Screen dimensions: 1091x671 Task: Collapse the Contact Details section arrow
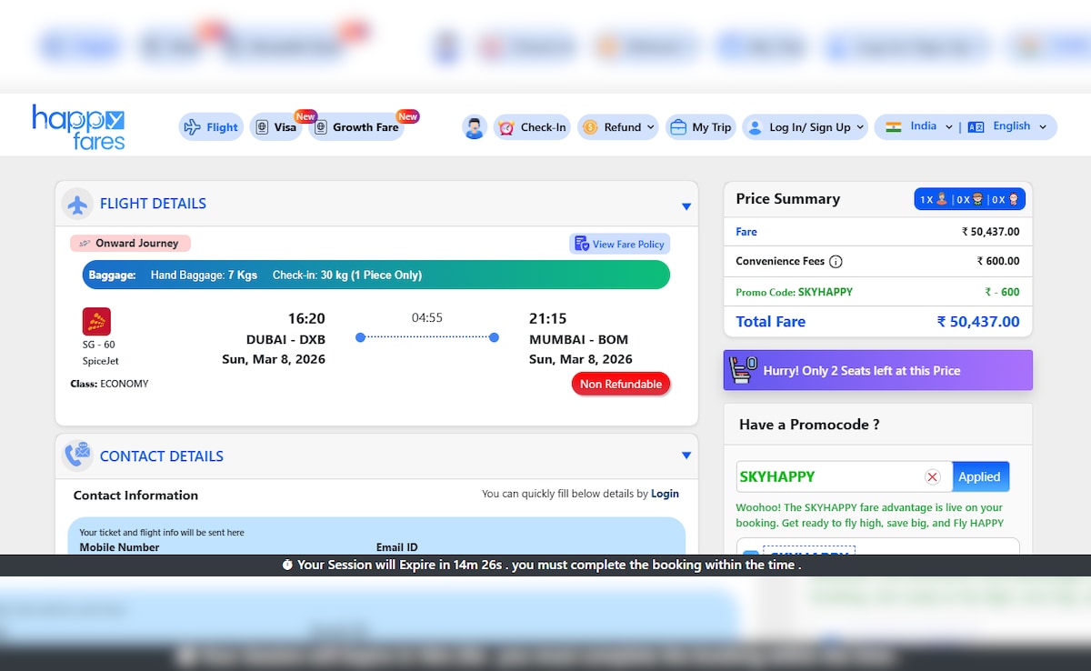(x=686, y=456)
